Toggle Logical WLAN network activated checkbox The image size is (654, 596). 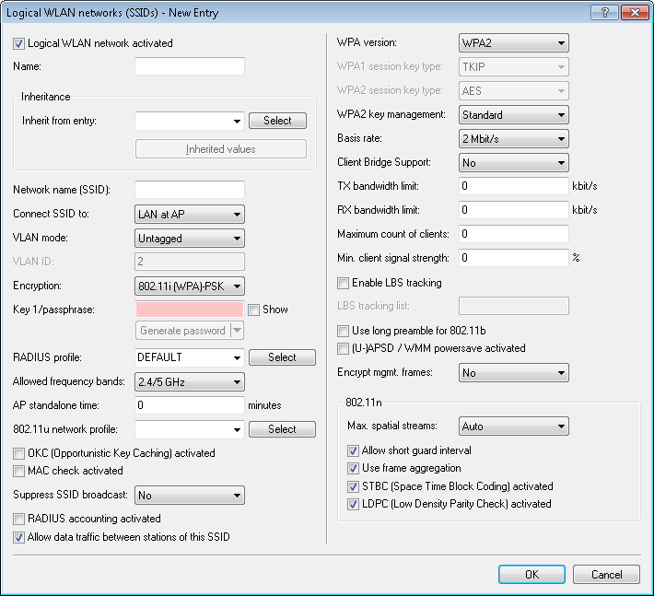[x=19, y=43]
